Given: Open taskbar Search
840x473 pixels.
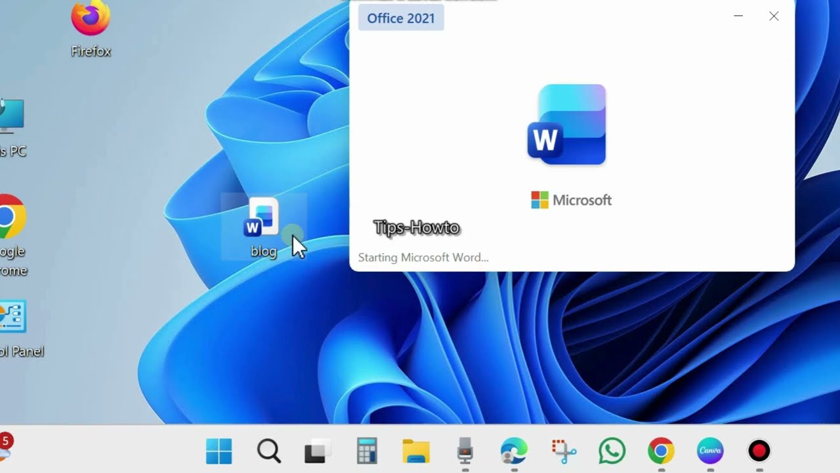Looking at the screenshot, I should point(268,451).
